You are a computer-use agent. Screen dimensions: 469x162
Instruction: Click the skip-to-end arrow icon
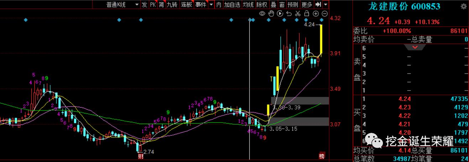click(x=318, y=4)
